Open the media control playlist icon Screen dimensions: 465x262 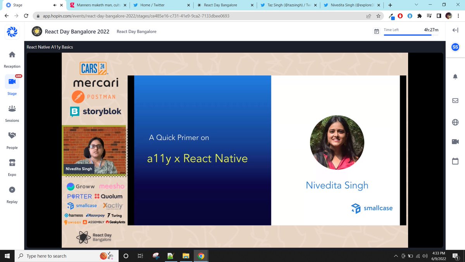click(x=429, y=16)
